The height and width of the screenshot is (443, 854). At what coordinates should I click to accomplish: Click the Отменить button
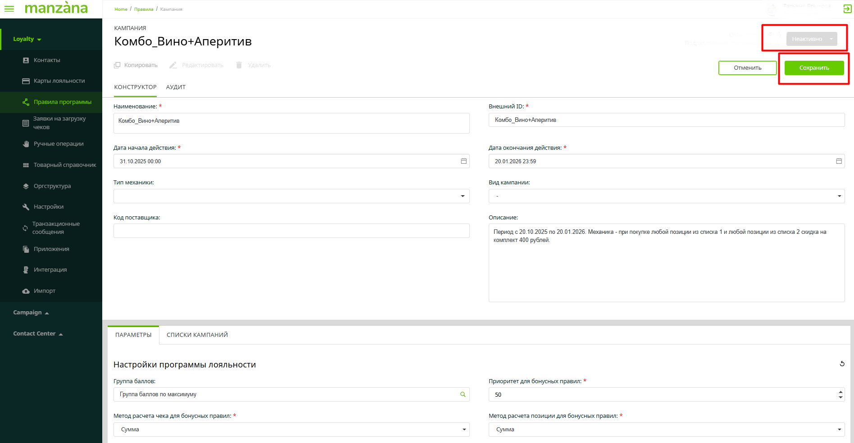point(747,68)
